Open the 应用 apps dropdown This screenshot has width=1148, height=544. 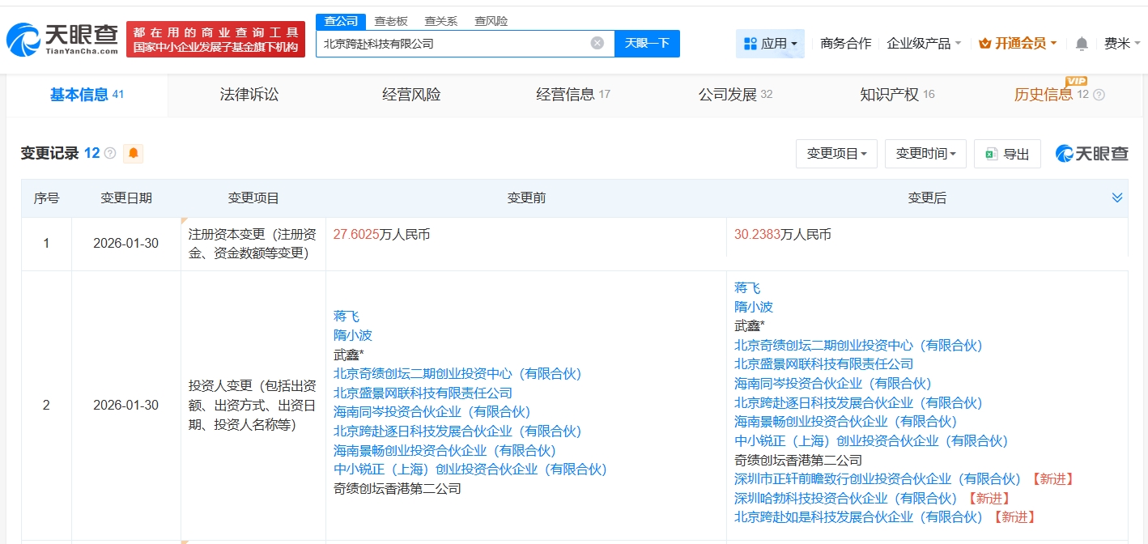coord(770,44)
